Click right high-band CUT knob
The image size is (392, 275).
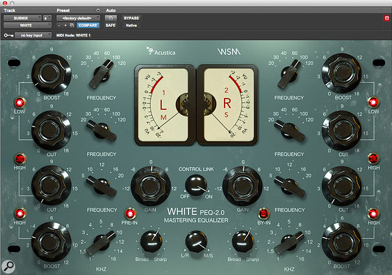coord(342,186)
